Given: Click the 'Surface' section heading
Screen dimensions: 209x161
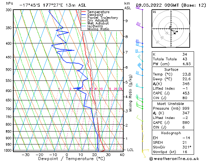Looking at the screenshot, I should pos(171,70).
